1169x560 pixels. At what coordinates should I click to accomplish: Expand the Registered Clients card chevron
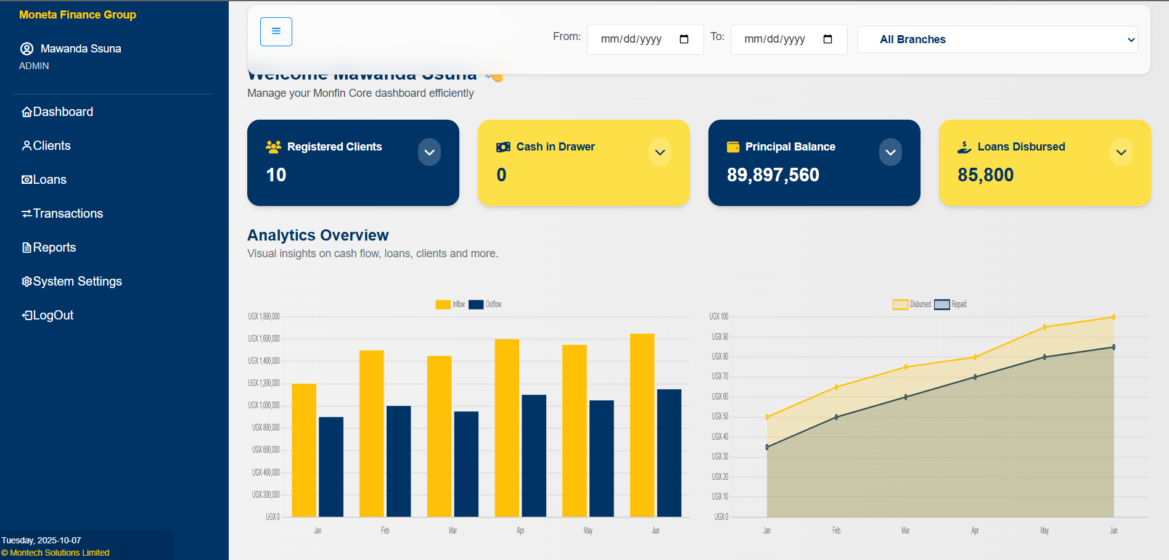pos(429,152)
